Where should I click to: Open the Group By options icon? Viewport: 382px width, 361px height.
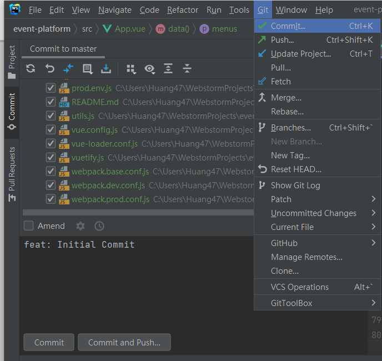131,69
